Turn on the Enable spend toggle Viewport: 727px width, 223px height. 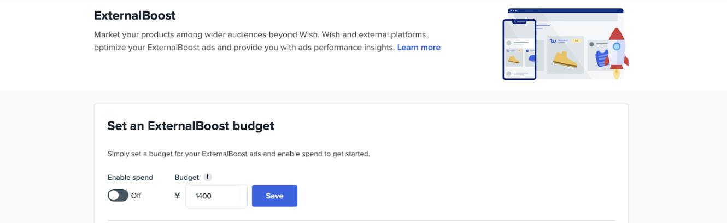coord(118,195)
